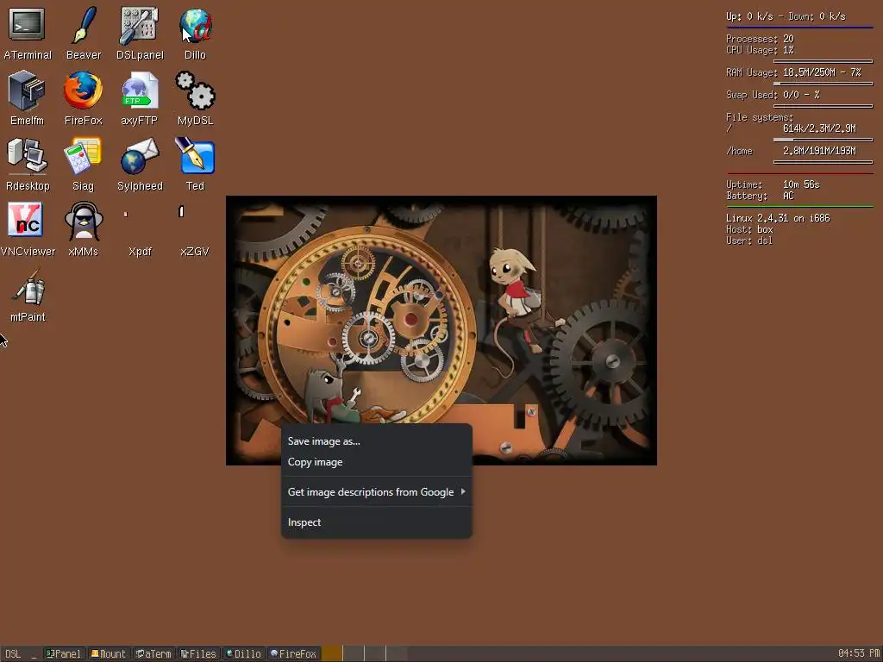Open Get image descriptions from Google entry

[376, 492]
